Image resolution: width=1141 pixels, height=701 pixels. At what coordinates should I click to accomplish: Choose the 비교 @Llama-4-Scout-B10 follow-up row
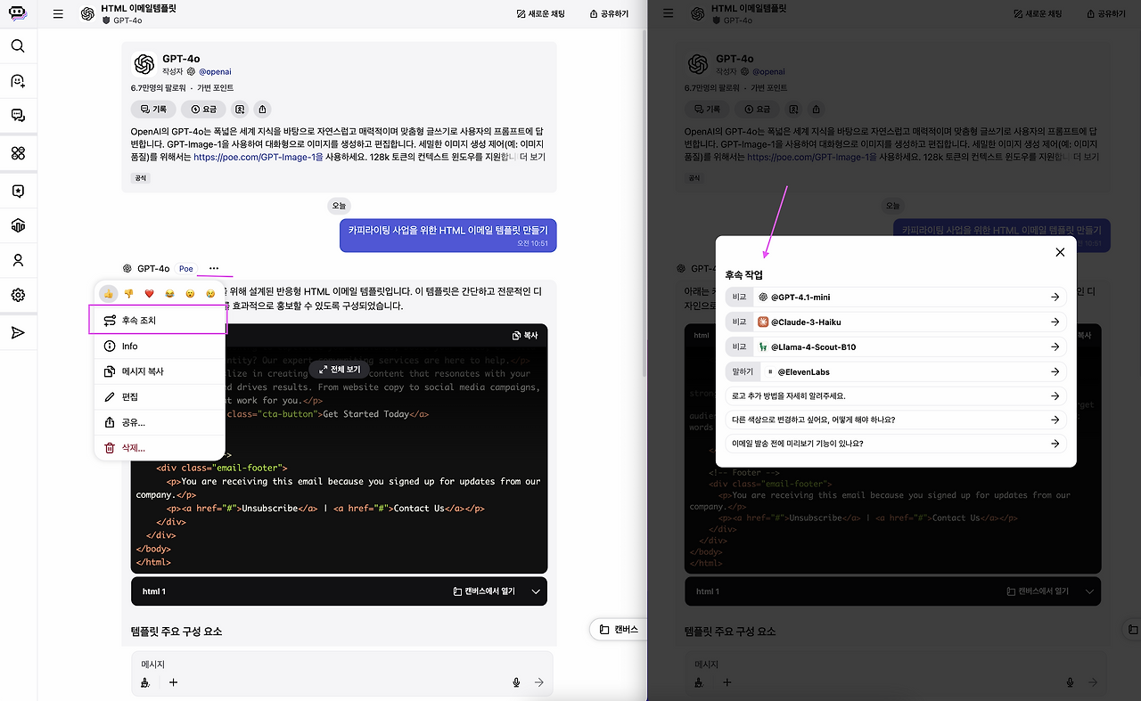tap(896, 346)
